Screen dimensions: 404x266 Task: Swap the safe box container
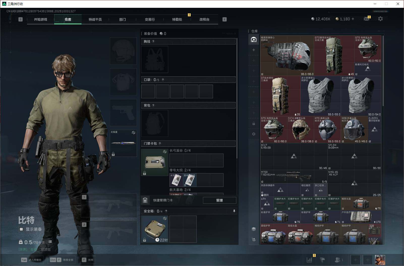165,218
